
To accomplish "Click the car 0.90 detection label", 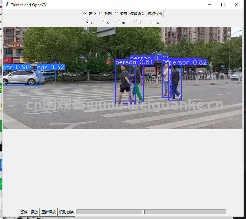I will tap(16, 67).
